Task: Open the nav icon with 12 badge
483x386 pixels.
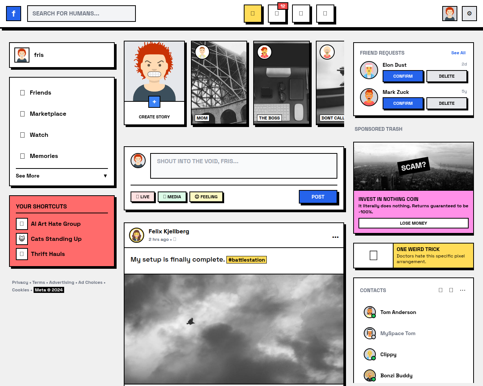Action: (277, 14)
